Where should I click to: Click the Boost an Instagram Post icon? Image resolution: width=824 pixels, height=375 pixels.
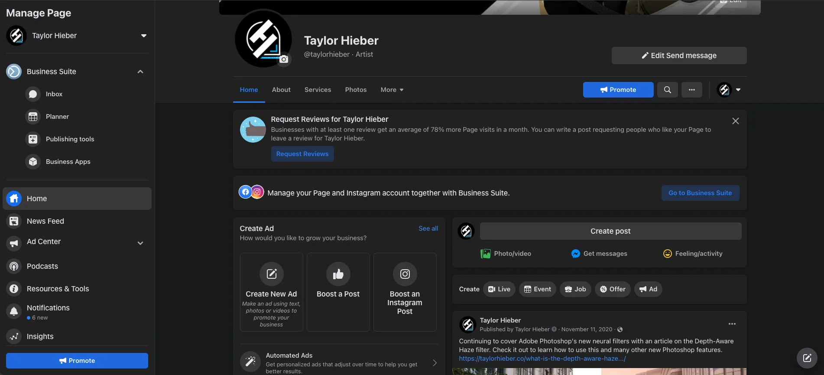pyautogui.click(x=405, y=274)
